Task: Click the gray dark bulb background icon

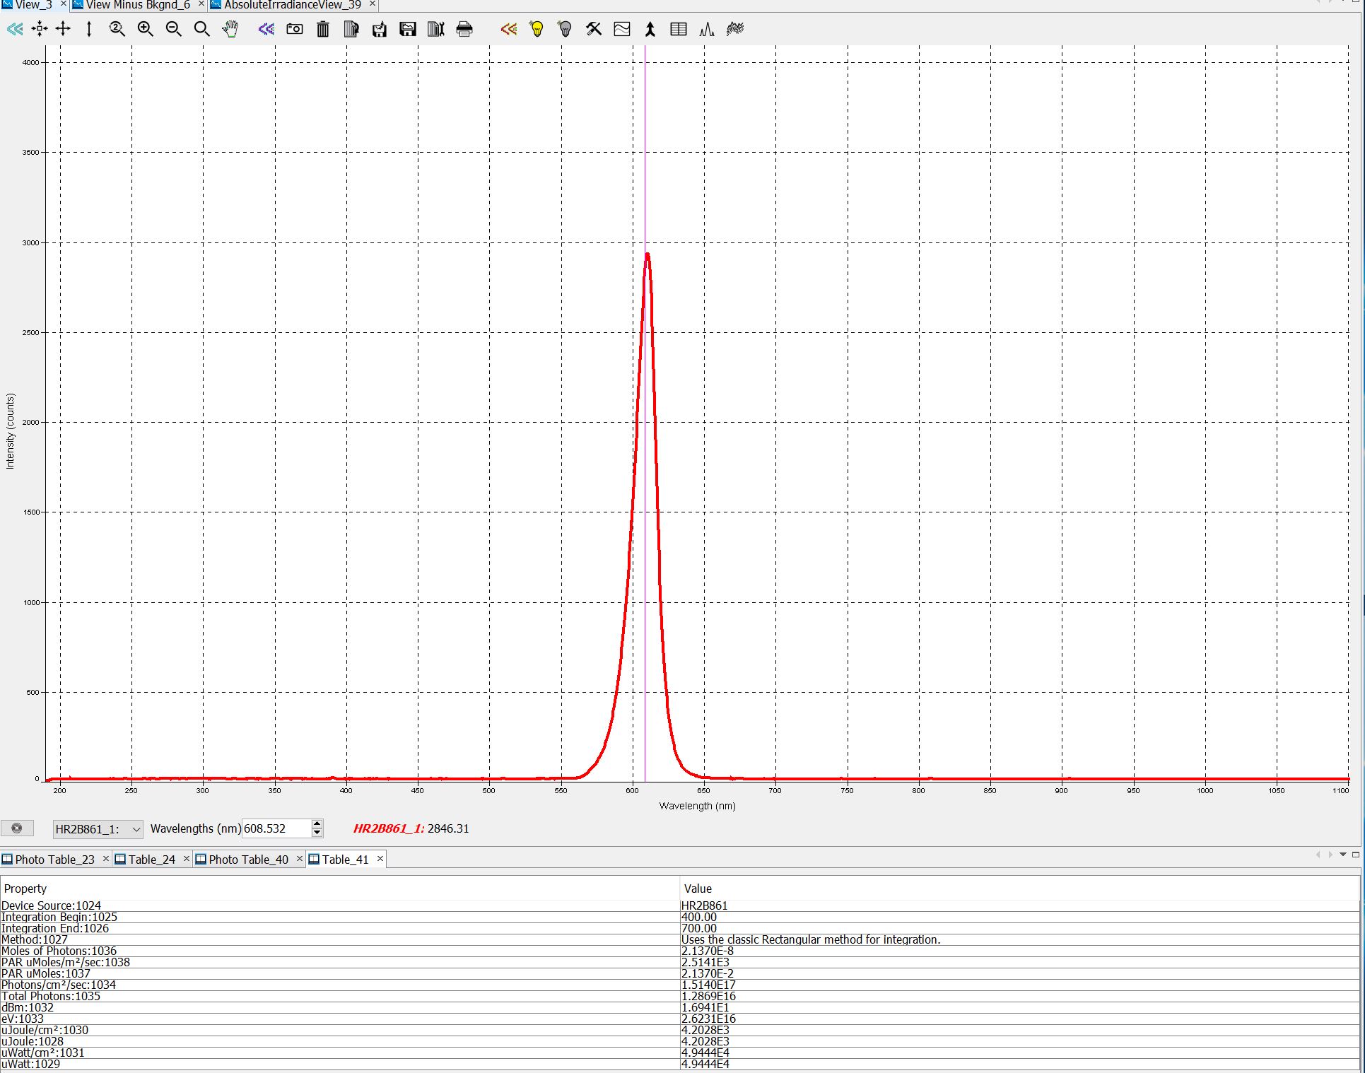Action: pyautogui.click(x=565, y=29)
